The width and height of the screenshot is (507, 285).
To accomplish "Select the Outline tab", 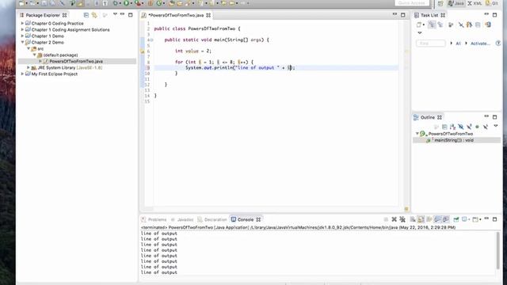I will tap(428, 117).
